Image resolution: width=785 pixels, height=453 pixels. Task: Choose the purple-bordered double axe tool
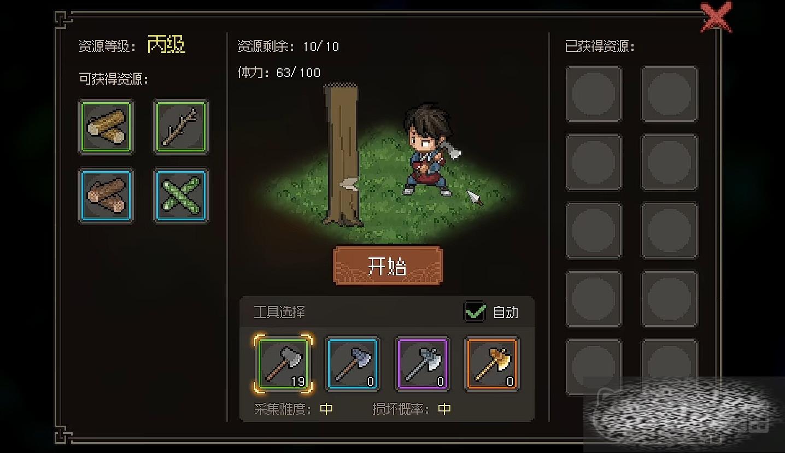pyautogui.click(x=423, y=364)
